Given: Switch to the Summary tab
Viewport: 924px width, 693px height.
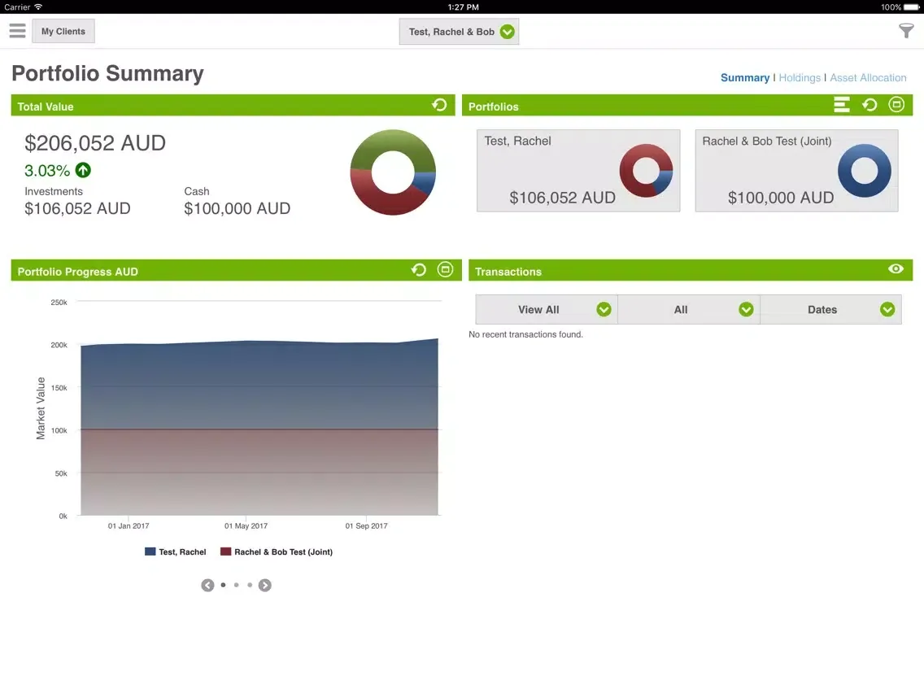Looking at the screenshot, I should pyautogui.click(x=745, y=78).
